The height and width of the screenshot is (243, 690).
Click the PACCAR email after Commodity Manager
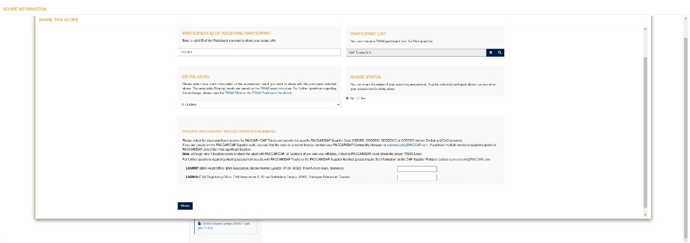408,145
